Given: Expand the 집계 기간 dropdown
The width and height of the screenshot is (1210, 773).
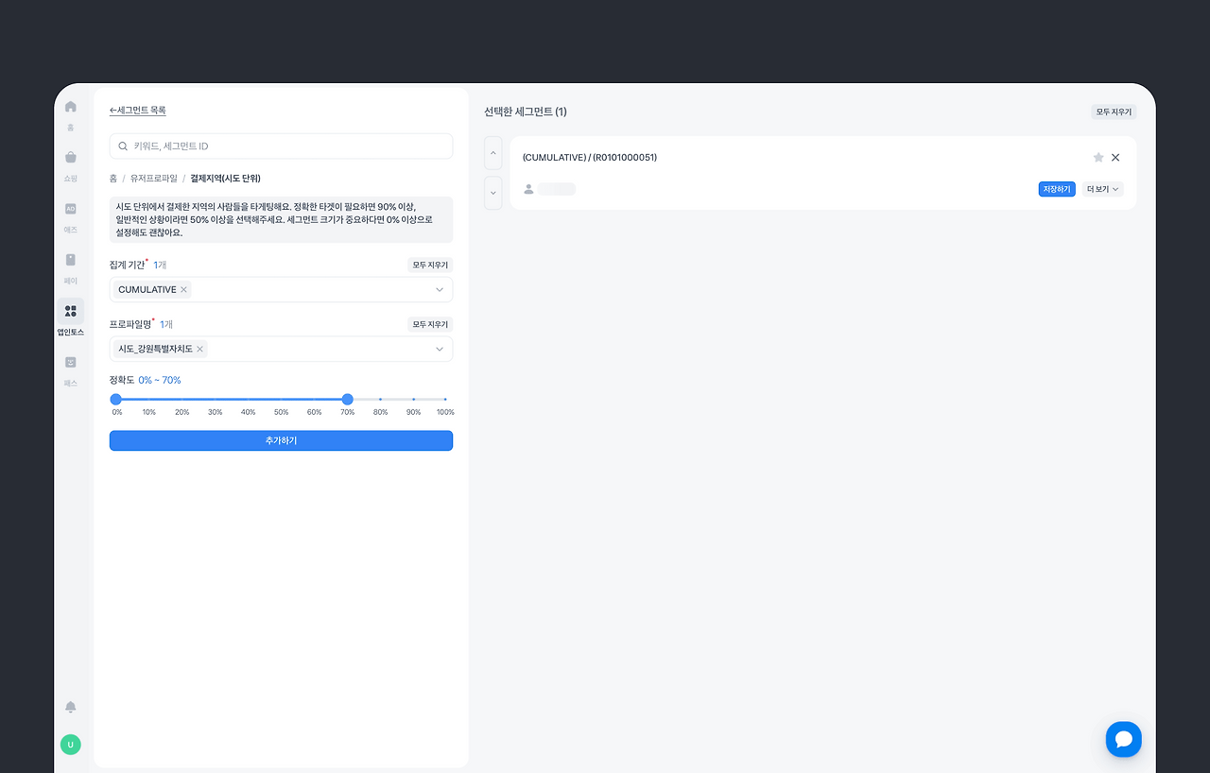Looking at the screenshot, I should coord(440,289).
